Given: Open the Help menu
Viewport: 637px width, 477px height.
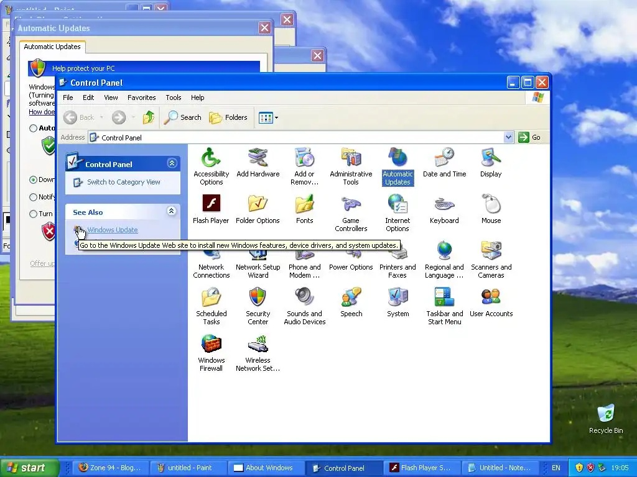Looking at the screenshot, I should tap(197, 98).
